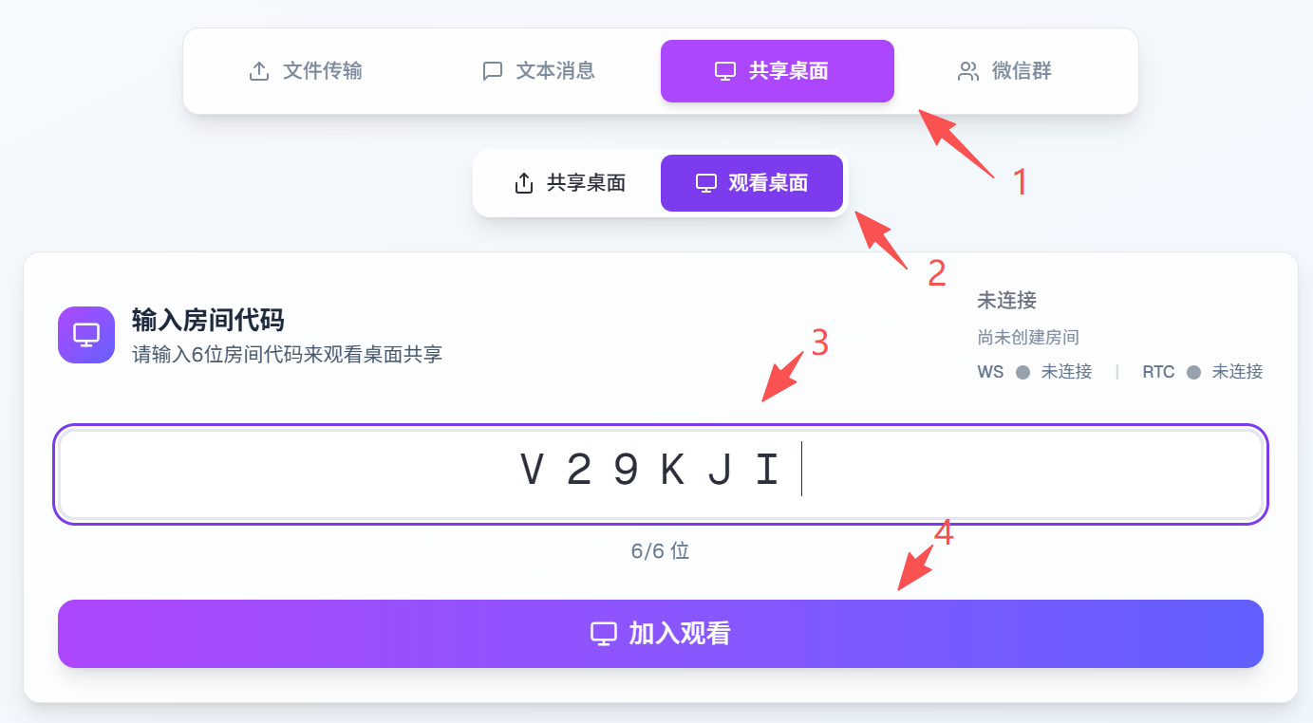This screenshot has width=1313, height=723.
Task: Select the 观看桌面 sub-tab
Action: (752, 183)
